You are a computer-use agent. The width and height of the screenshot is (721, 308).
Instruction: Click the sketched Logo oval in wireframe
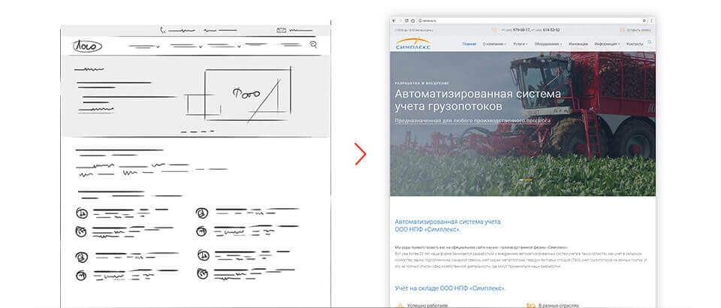(87, 46)
